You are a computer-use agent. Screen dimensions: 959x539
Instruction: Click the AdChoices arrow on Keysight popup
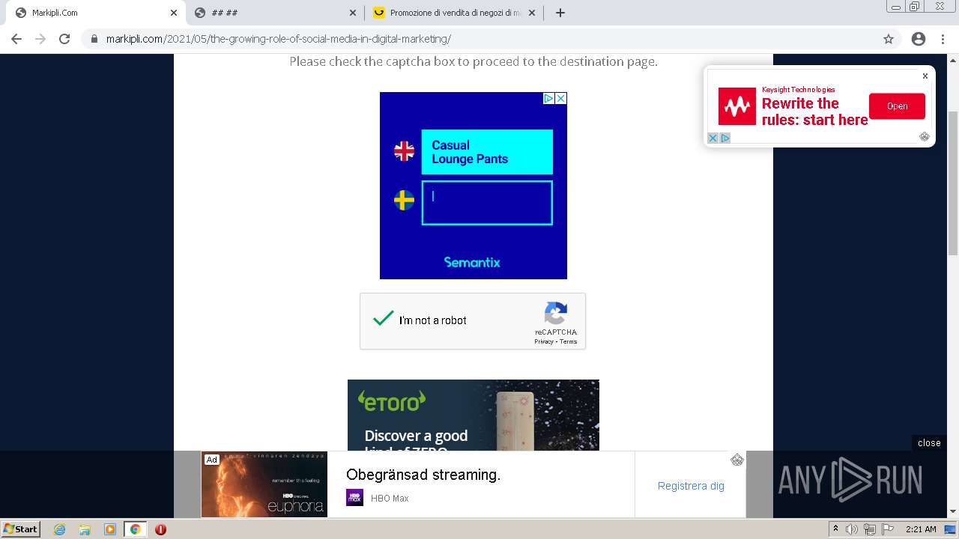click(725, 138)
